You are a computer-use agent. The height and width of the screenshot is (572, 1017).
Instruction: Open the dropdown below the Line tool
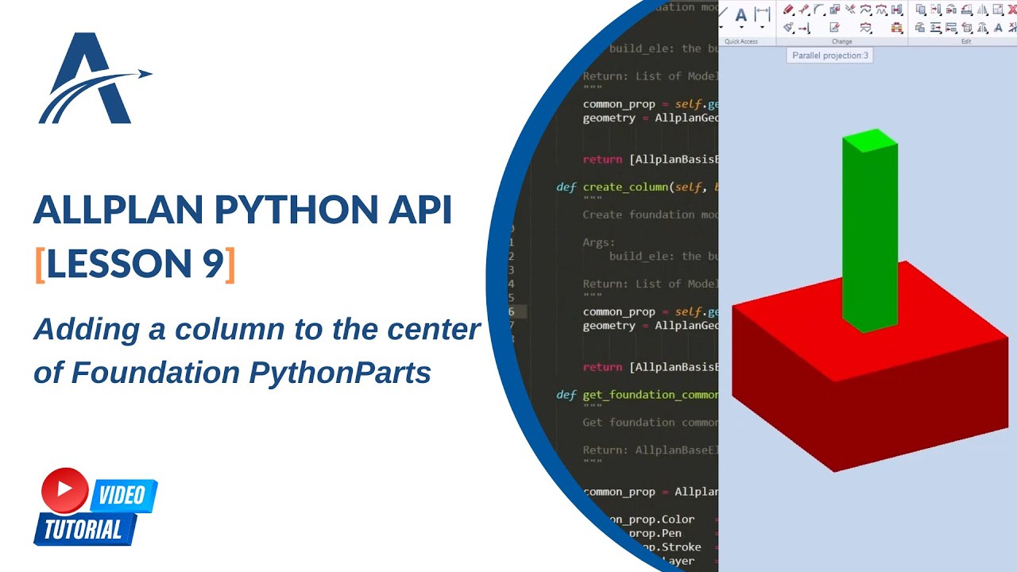(721, 27)
